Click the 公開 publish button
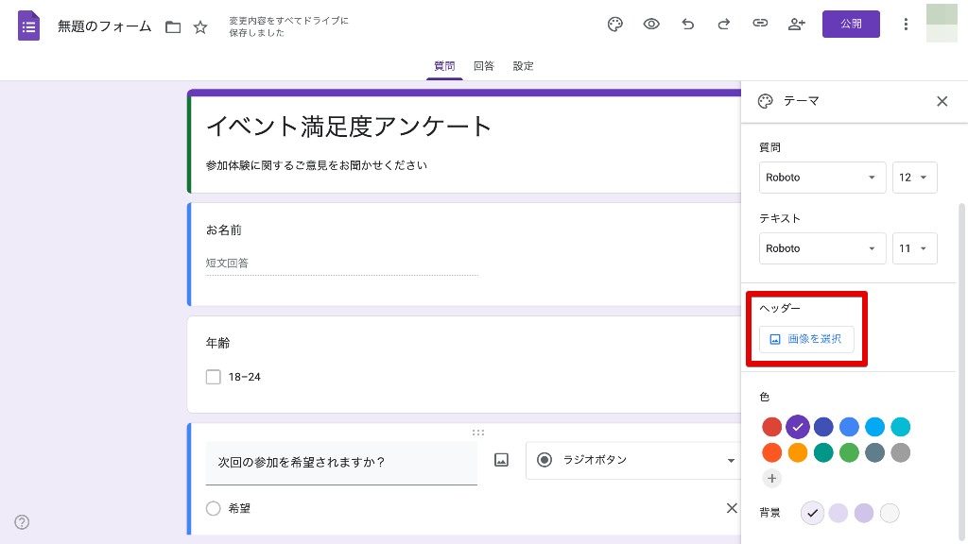This screenshot has height=544, width=968. click(851, 25)
